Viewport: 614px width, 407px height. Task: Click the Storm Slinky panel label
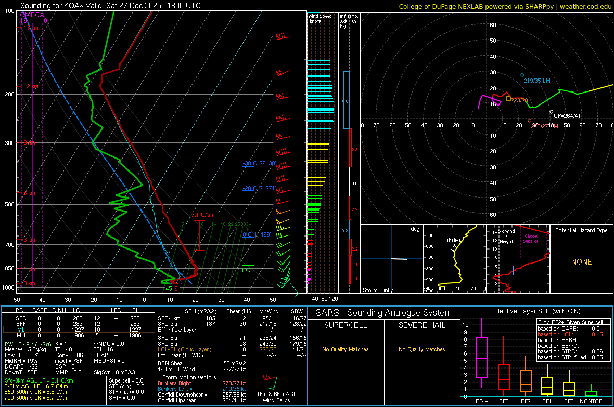[x=377, y=290]
